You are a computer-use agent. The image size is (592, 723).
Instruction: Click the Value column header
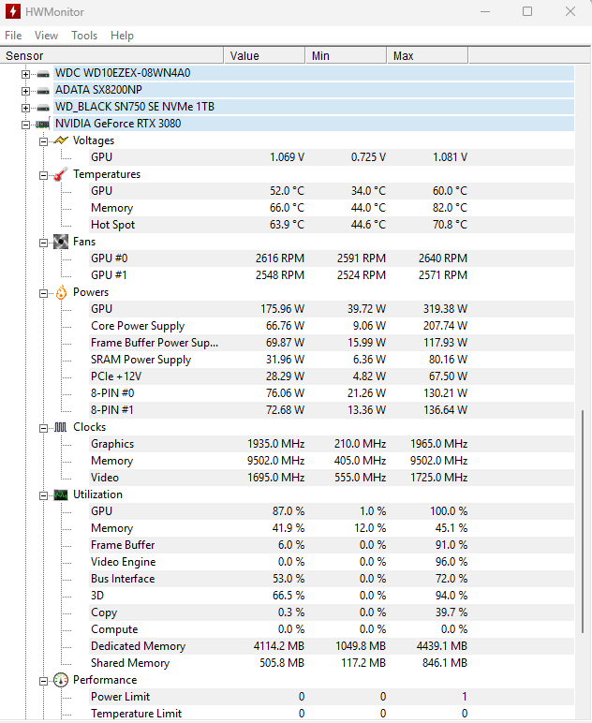pyautogui.click(x=265, y=55)
